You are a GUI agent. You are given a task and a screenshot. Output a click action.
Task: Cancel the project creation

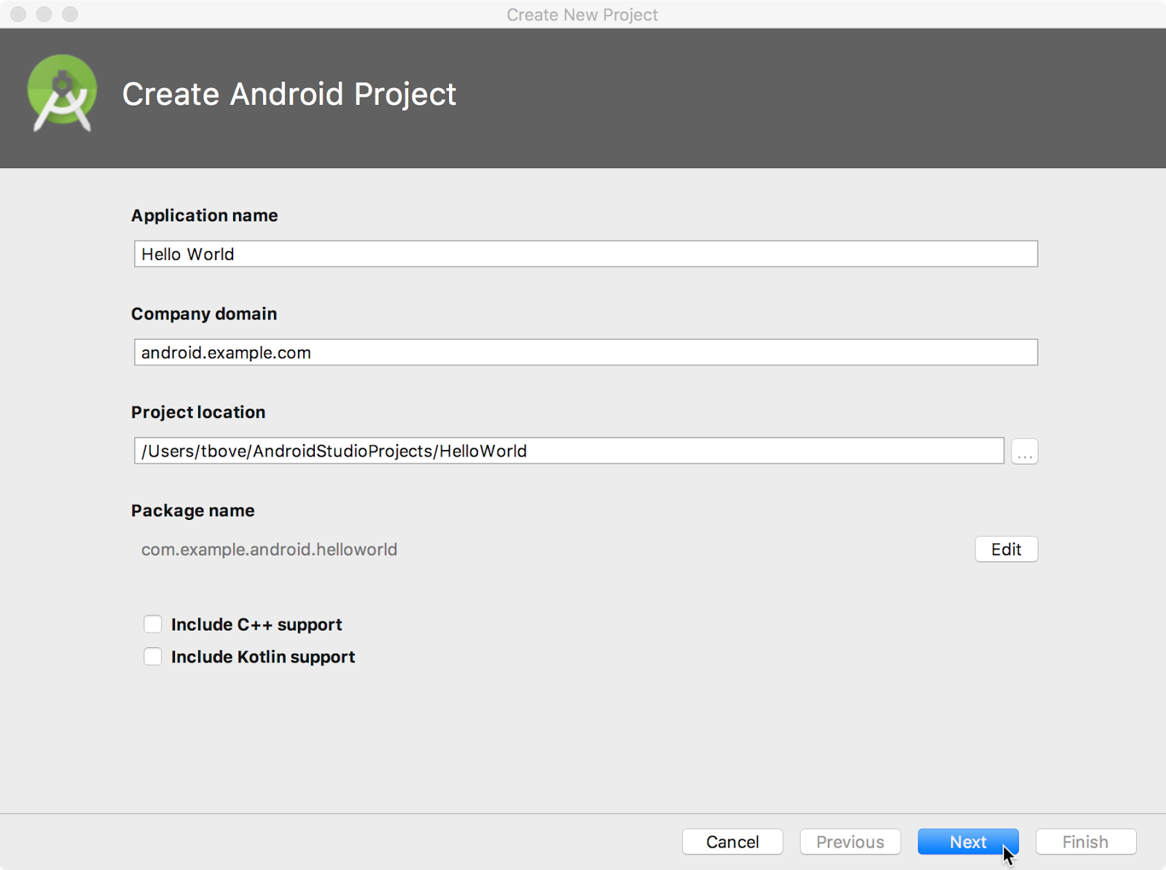coord(732,842)
